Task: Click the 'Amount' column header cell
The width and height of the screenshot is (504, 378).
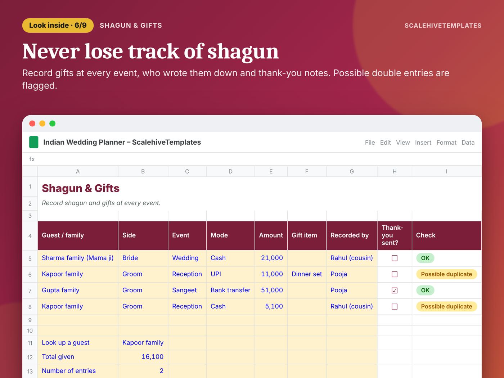Action: coord(271,235)
